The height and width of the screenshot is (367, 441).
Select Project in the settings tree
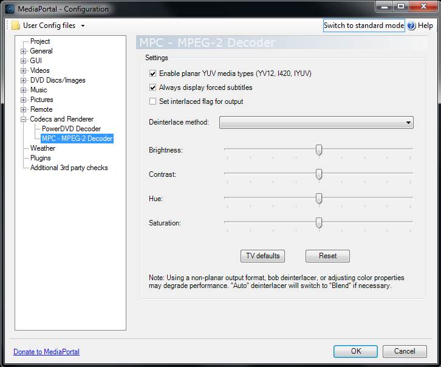[40, 41]
